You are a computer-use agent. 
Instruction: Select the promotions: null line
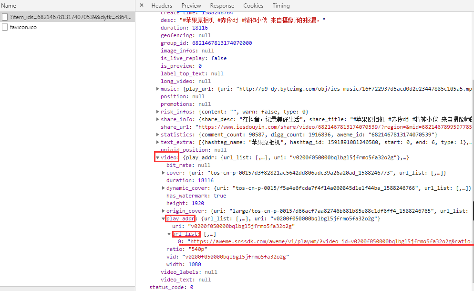tap(185, 104)
